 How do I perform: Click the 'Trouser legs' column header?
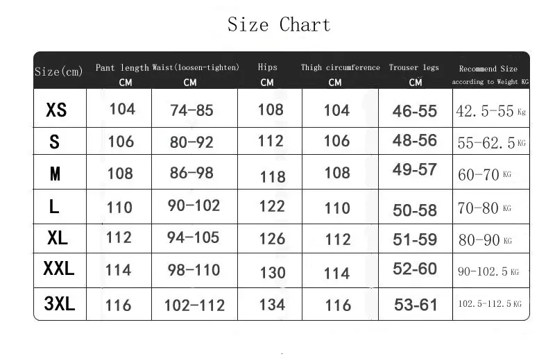[x=414, y=67]
